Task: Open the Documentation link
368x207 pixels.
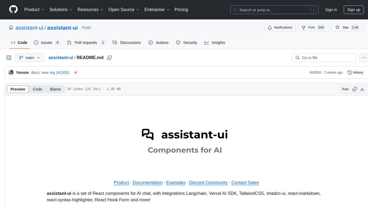Action: [147, 183]
